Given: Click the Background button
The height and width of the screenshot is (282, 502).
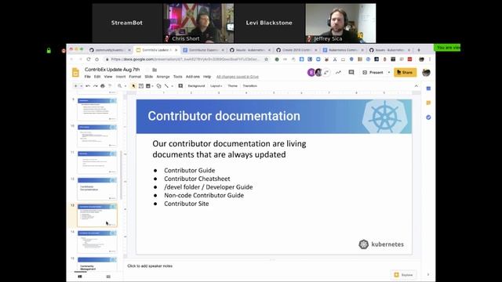Looking at the screenshot, I should (x=196, y=86).
